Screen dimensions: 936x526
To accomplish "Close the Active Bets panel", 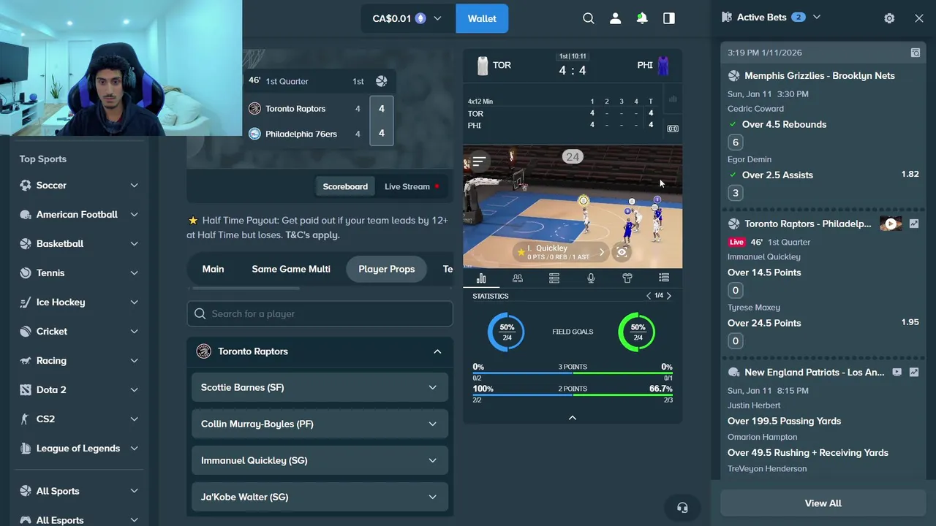I will [919, 18].
